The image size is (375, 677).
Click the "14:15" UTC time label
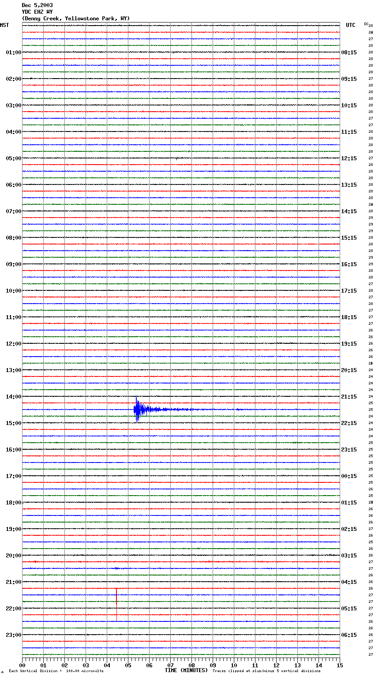(349, 211)
